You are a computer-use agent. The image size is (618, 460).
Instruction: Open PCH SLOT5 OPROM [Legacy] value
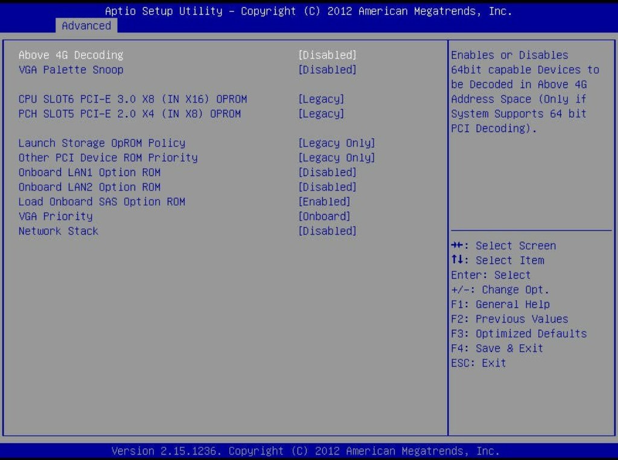click(321, 114)
